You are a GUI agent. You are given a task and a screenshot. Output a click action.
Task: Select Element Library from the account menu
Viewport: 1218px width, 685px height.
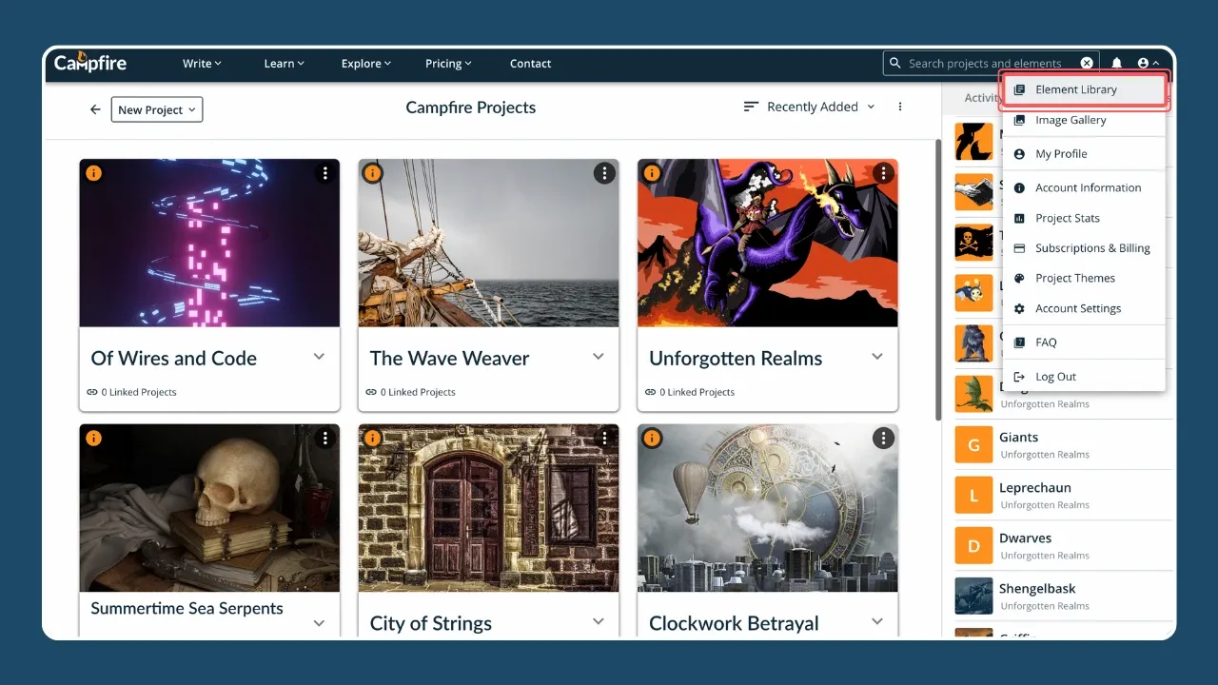[x=1076, y=89]
